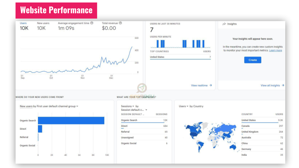Image resolution: width=299 pixels, height=168 pixels.
Task: Click the world map visualization
Action: pyautogui.click(x=211, y=137)
